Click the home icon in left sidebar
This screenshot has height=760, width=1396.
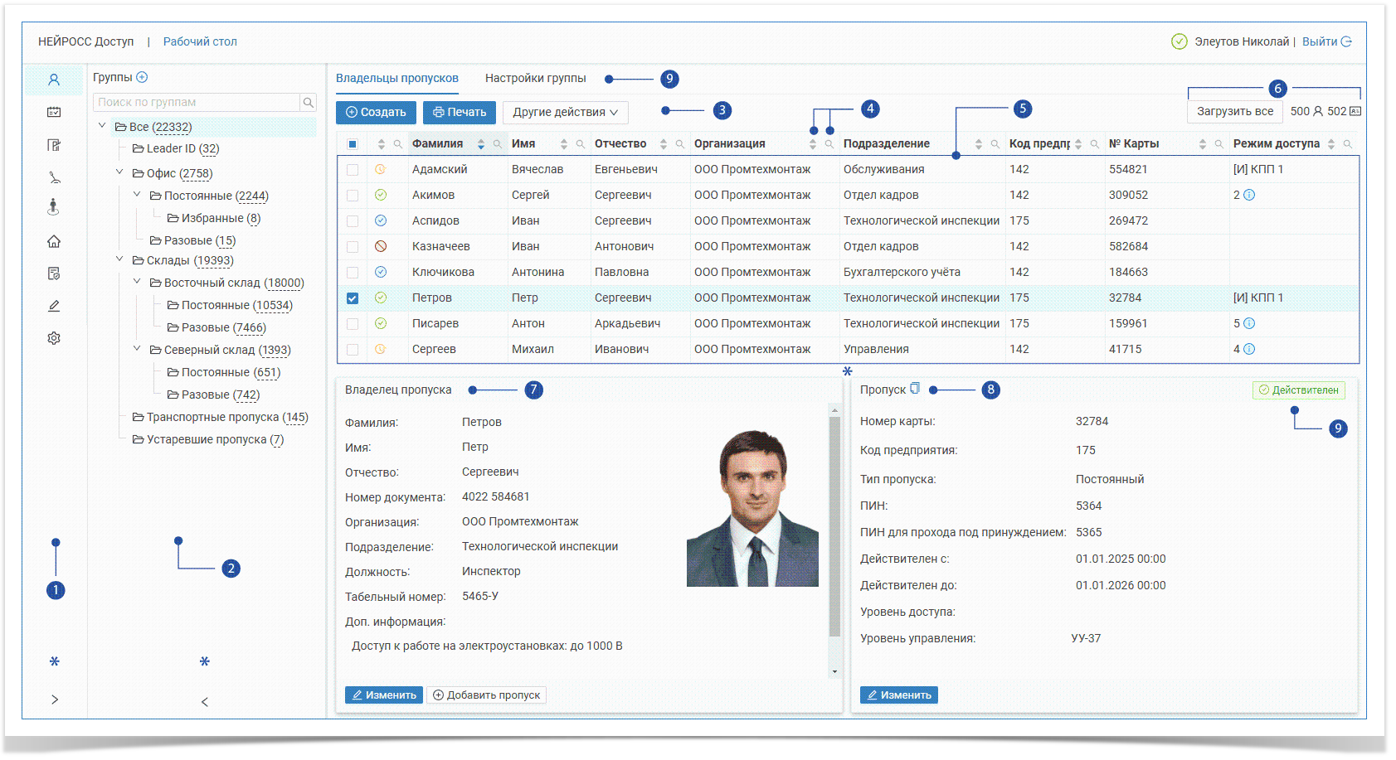[x=54, y=241]
